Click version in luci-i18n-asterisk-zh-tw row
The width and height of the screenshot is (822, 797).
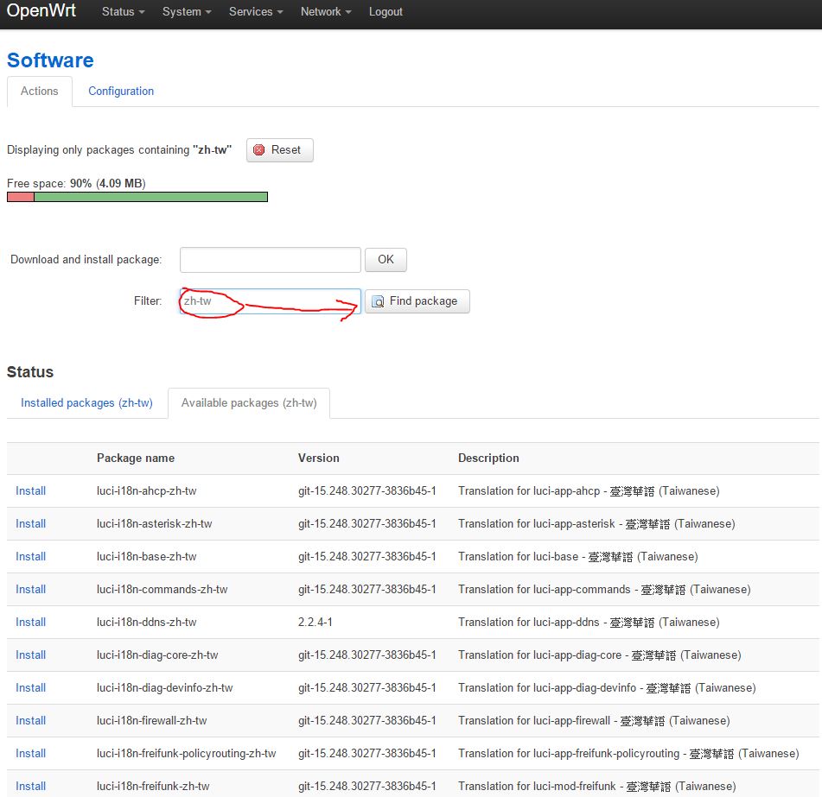click(367, 523)
